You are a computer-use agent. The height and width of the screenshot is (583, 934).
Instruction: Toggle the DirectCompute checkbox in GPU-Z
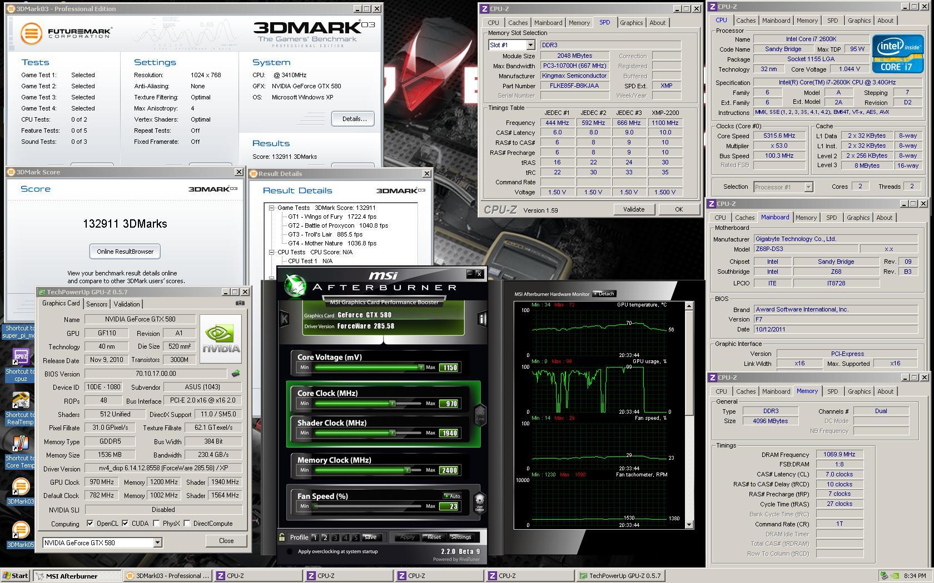tap(187, 524)
